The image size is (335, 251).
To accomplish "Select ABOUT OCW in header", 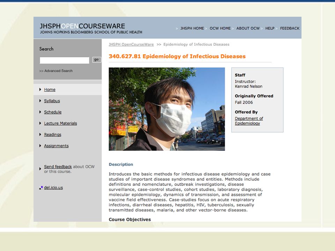I will [x=248, y=28].
